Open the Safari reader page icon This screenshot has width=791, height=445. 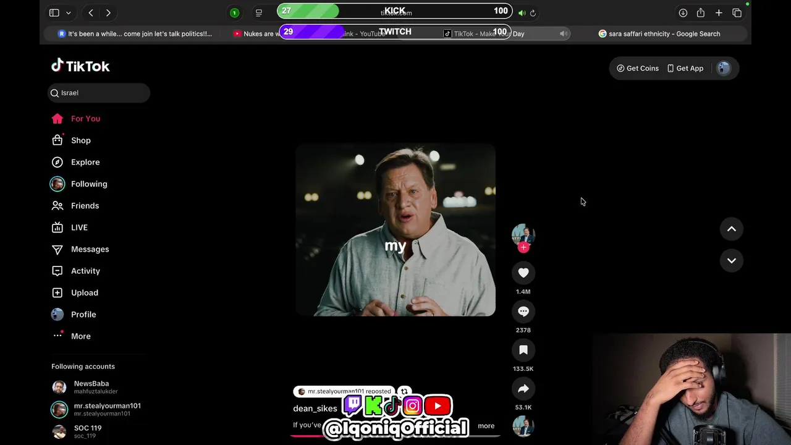[259, 12]
